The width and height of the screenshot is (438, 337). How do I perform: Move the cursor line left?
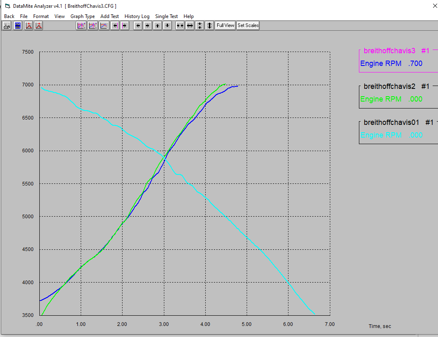tap(115, 26)
